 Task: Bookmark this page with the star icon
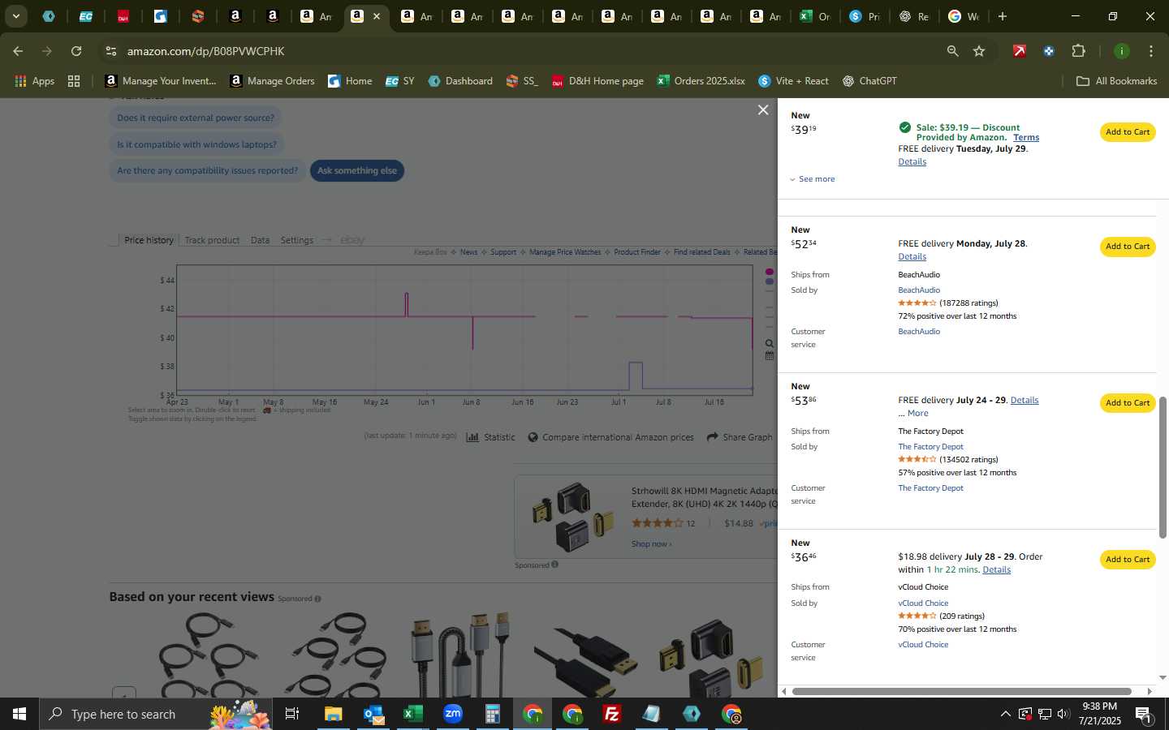[979, 51]
